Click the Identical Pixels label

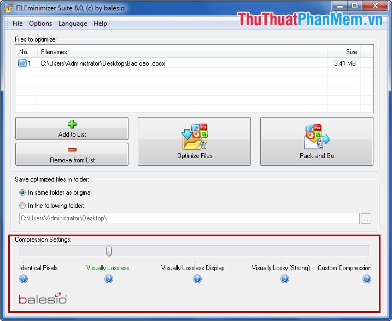click(38, 268)
